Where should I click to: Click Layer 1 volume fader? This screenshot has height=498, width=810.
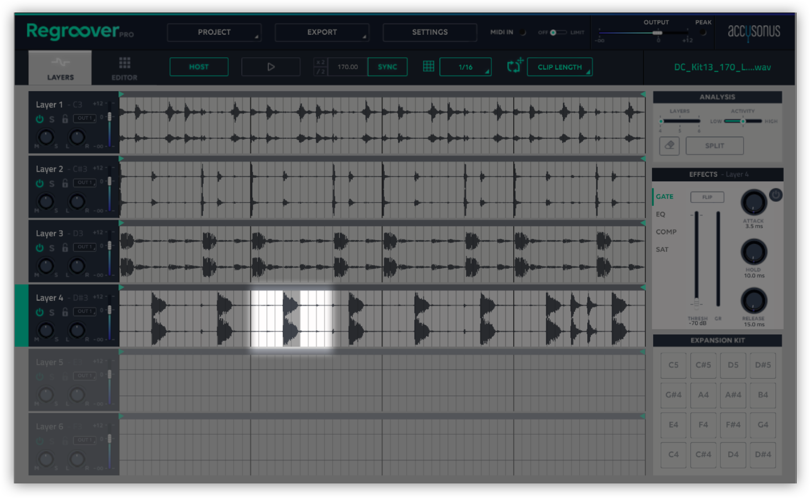click(109, 117)
